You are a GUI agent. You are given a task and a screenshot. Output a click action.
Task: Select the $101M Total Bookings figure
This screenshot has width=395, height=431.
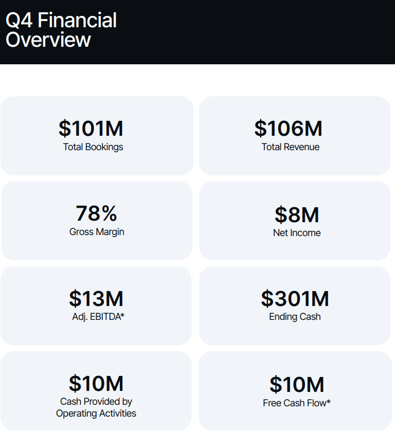91,129
